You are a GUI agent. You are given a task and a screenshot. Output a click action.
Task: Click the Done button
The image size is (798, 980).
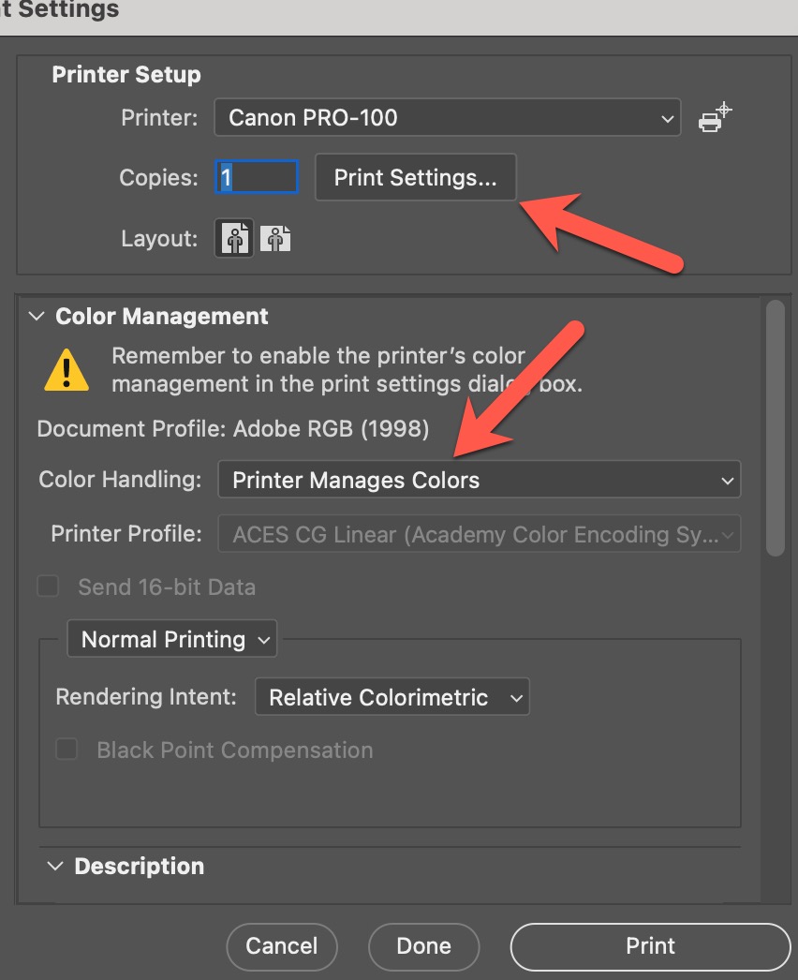coord(423,945)
